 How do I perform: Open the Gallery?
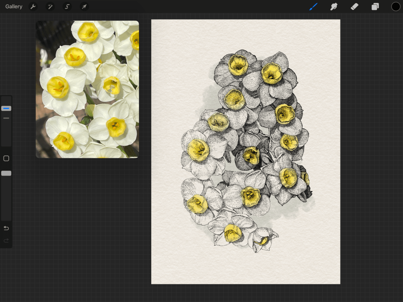14,7
